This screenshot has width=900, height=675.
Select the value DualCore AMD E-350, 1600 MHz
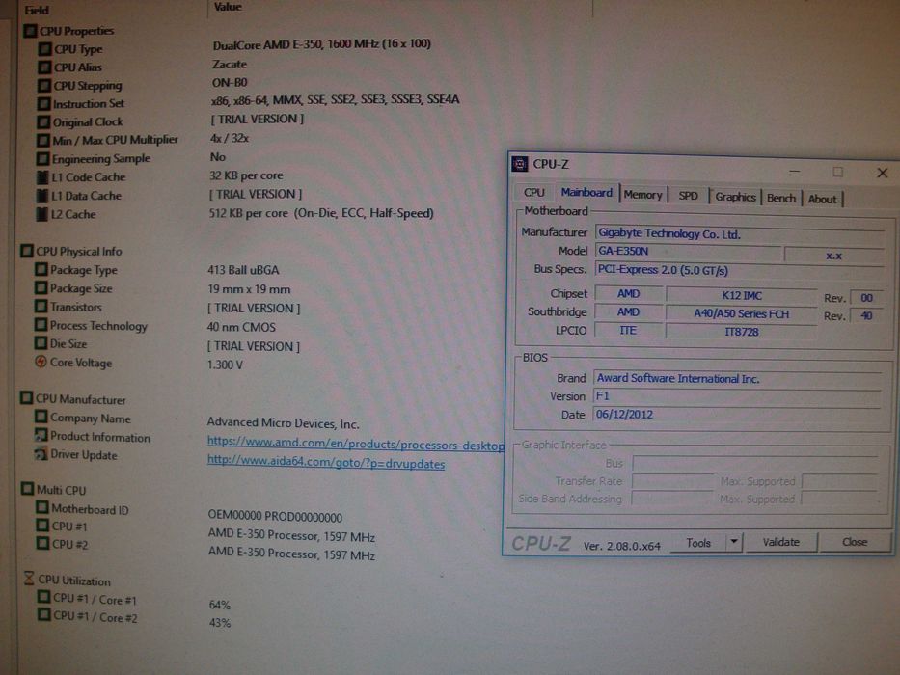(x=321, y=44)
